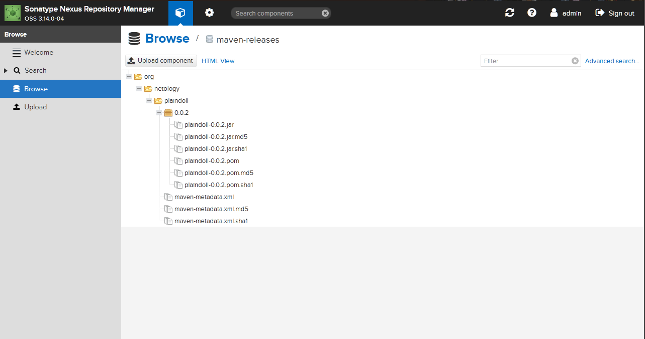
Task: Click the database icon beside maven-releases
Action: pos(209,39)
